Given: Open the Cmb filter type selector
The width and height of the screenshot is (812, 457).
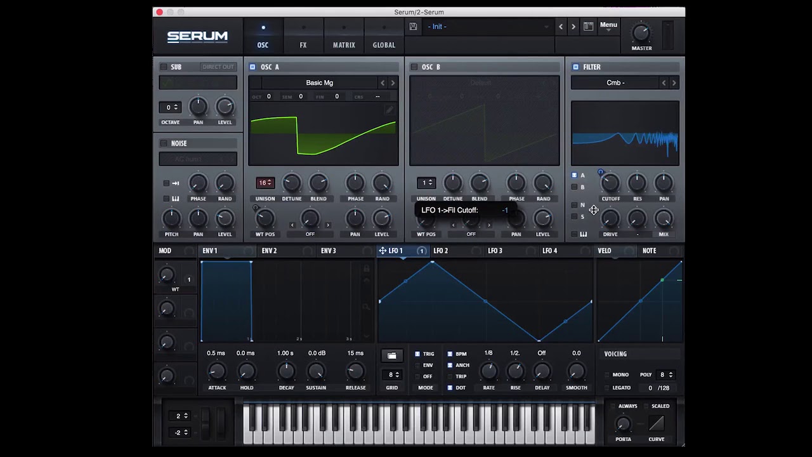Looking at the screenshot, I should (x=615, y=83).
